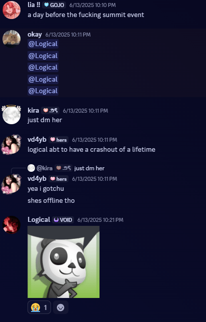Viewport: 206px width, 322px height.
Task: Click the hers tag on crashout message
Action: 58,140
